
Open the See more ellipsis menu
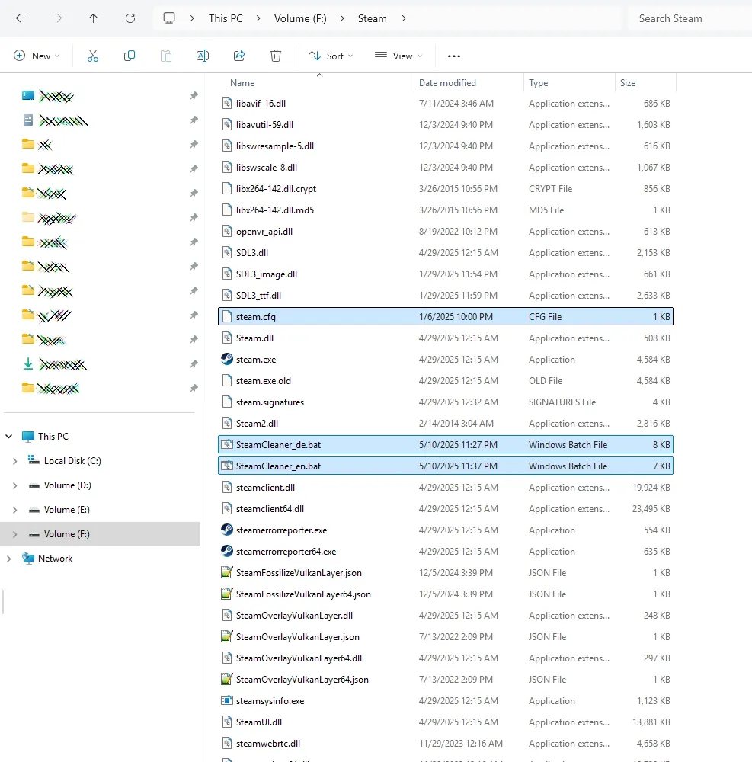point(454,56)
